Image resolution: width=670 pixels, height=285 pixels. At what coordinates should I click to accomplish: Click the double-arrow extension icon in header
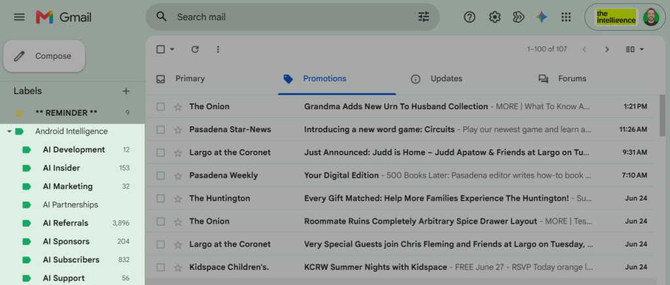click(x=518, y=17)
